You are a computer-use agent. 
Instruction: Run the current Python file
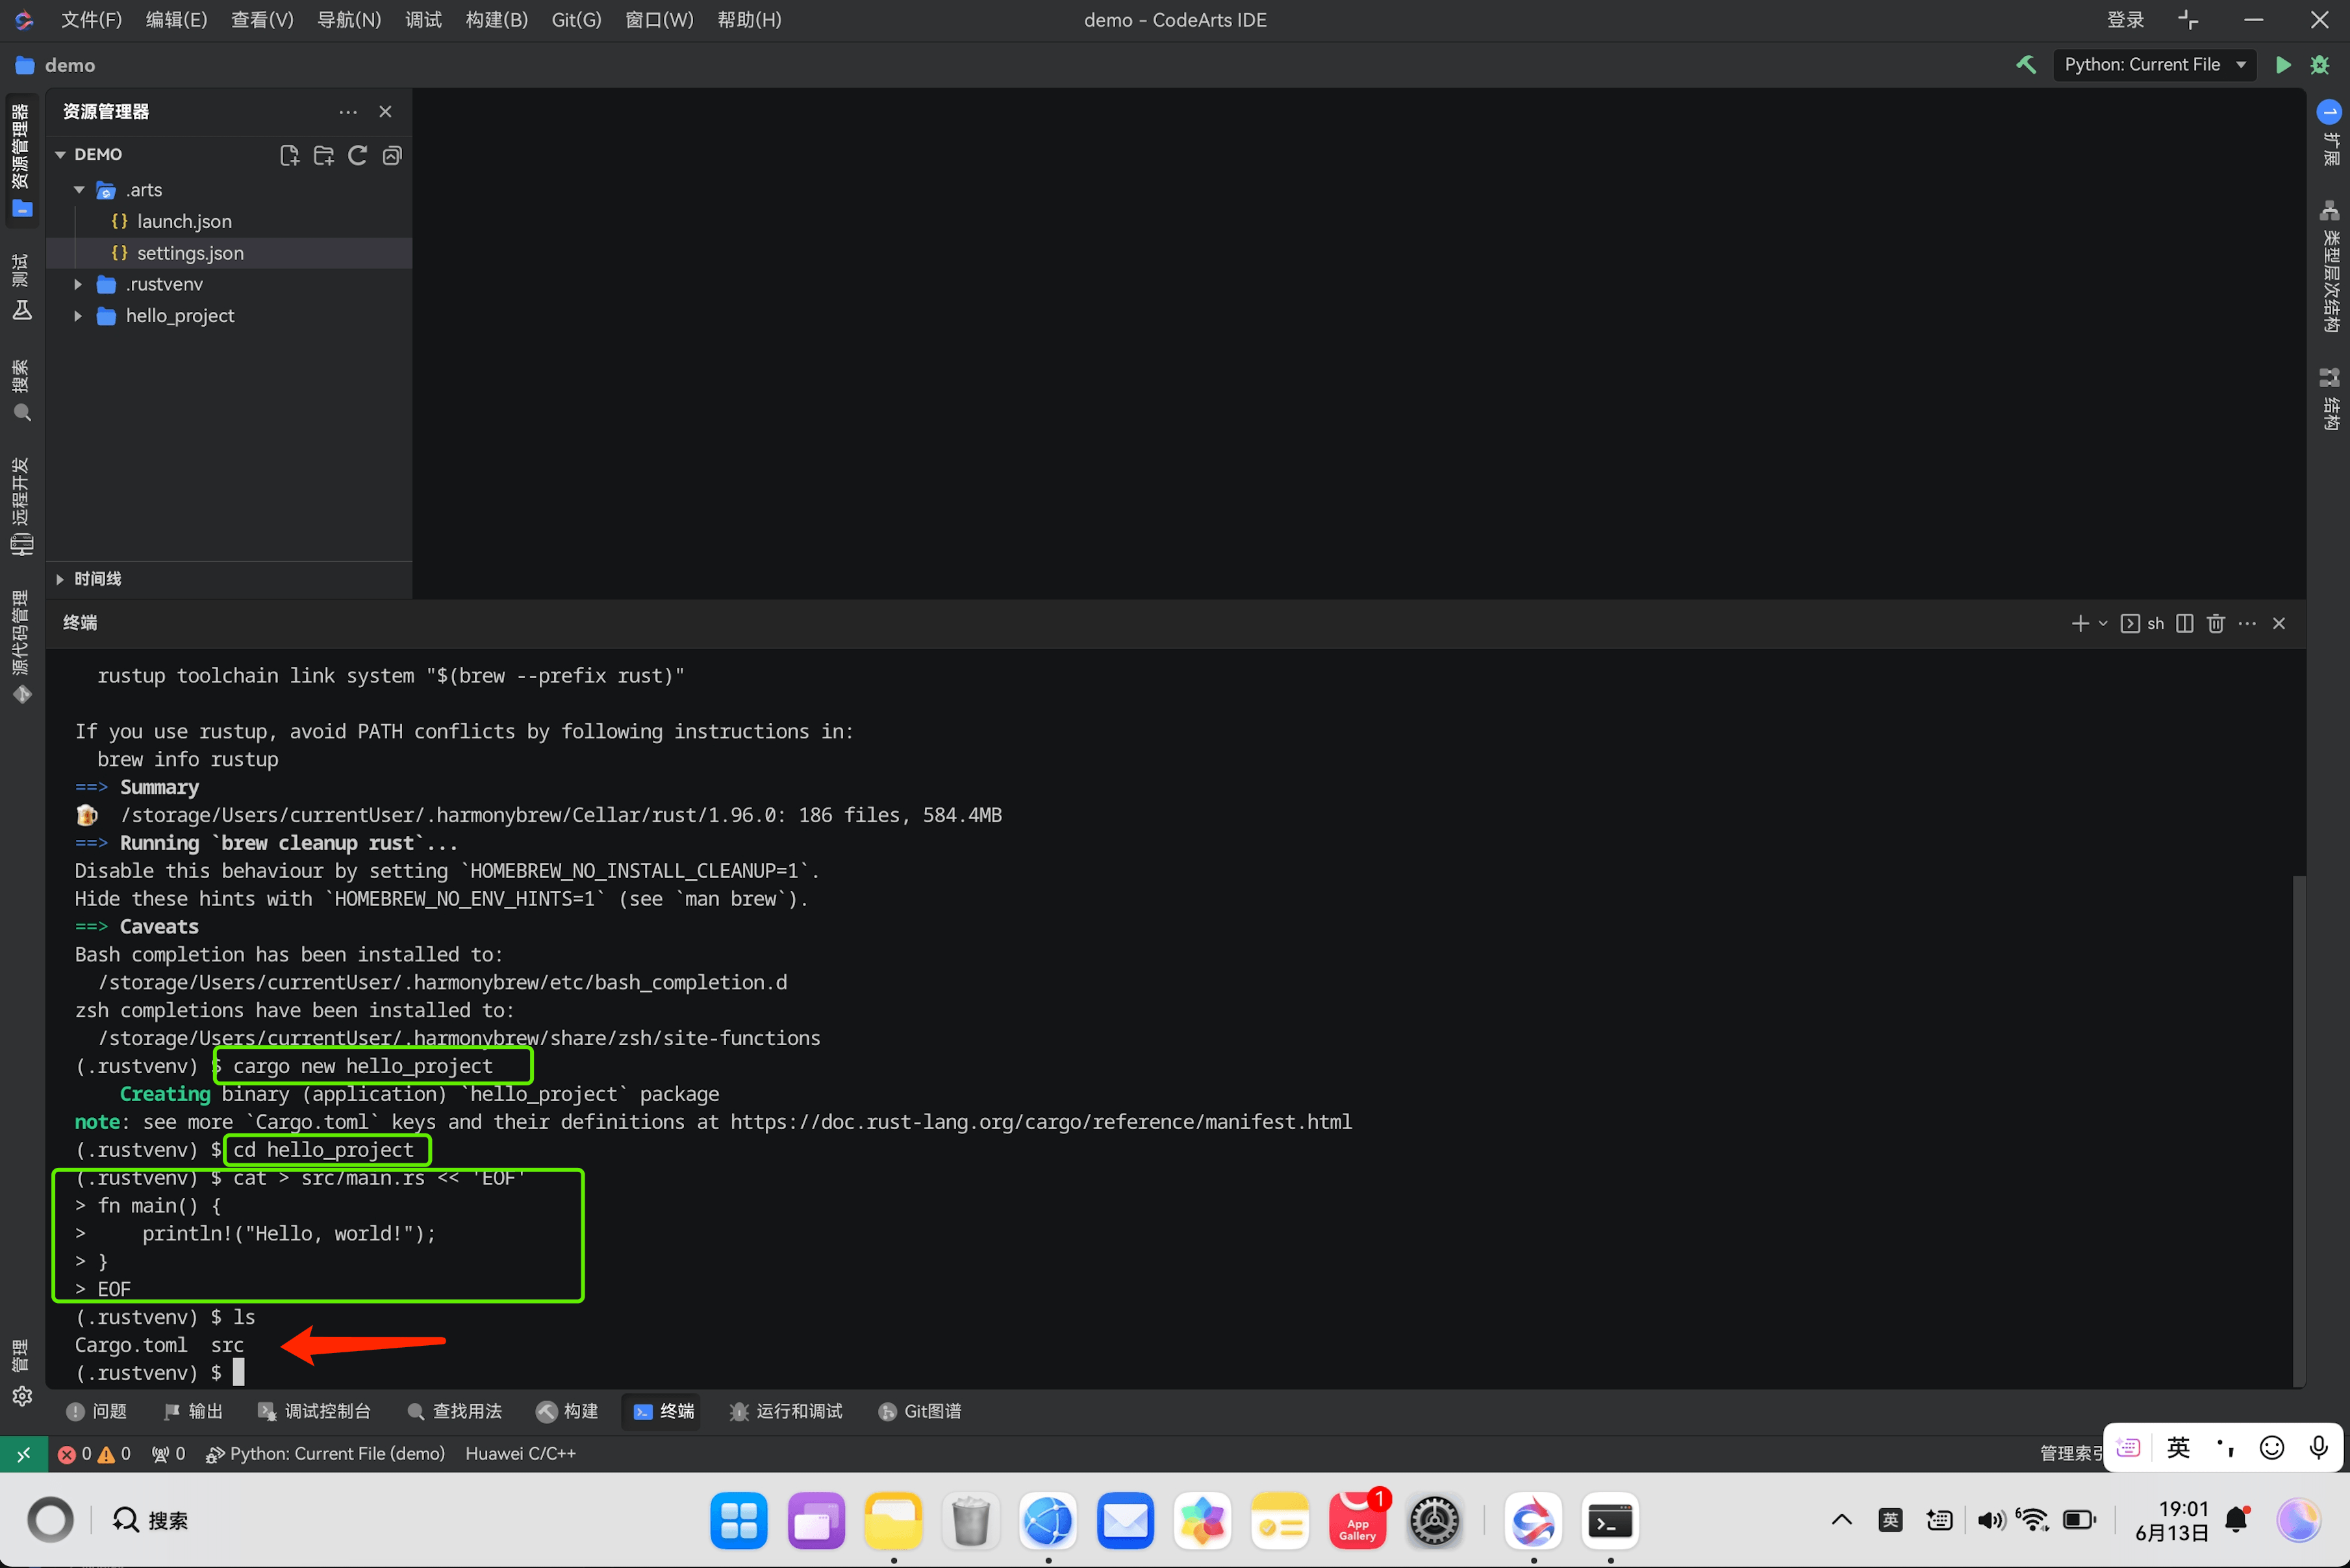[2283, 65]
